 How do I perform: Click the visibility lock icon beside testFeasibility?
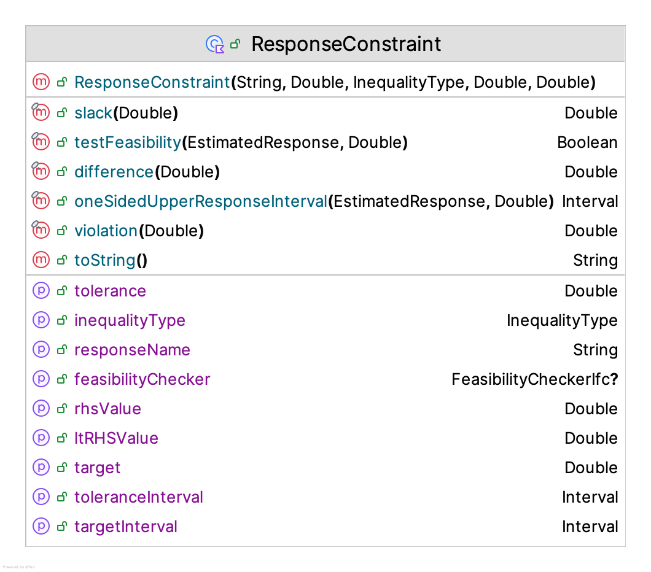[x=62, y=142]
